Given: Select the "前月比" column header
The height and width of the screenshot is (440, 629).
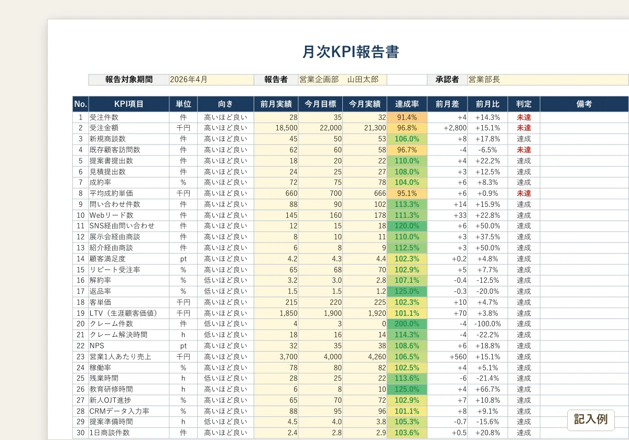Looking at the screenshot, I should 487,104.
